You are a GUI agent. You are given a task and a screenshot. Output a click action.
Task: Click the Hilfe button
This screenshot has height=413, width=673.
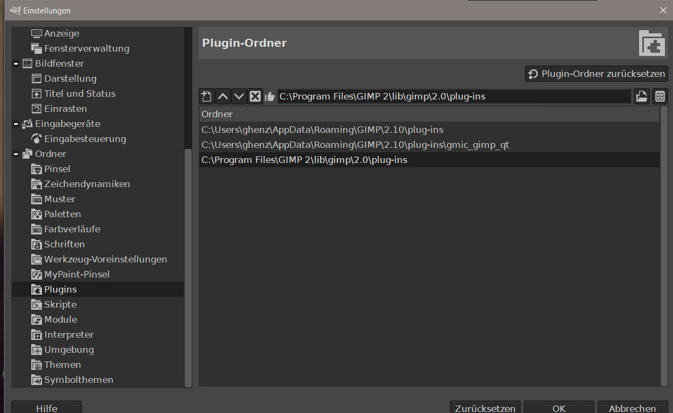47,408
